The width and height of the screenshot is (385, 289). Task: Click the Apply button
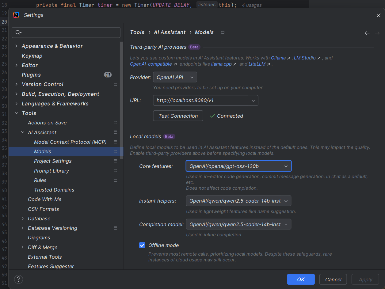(365, 279)
